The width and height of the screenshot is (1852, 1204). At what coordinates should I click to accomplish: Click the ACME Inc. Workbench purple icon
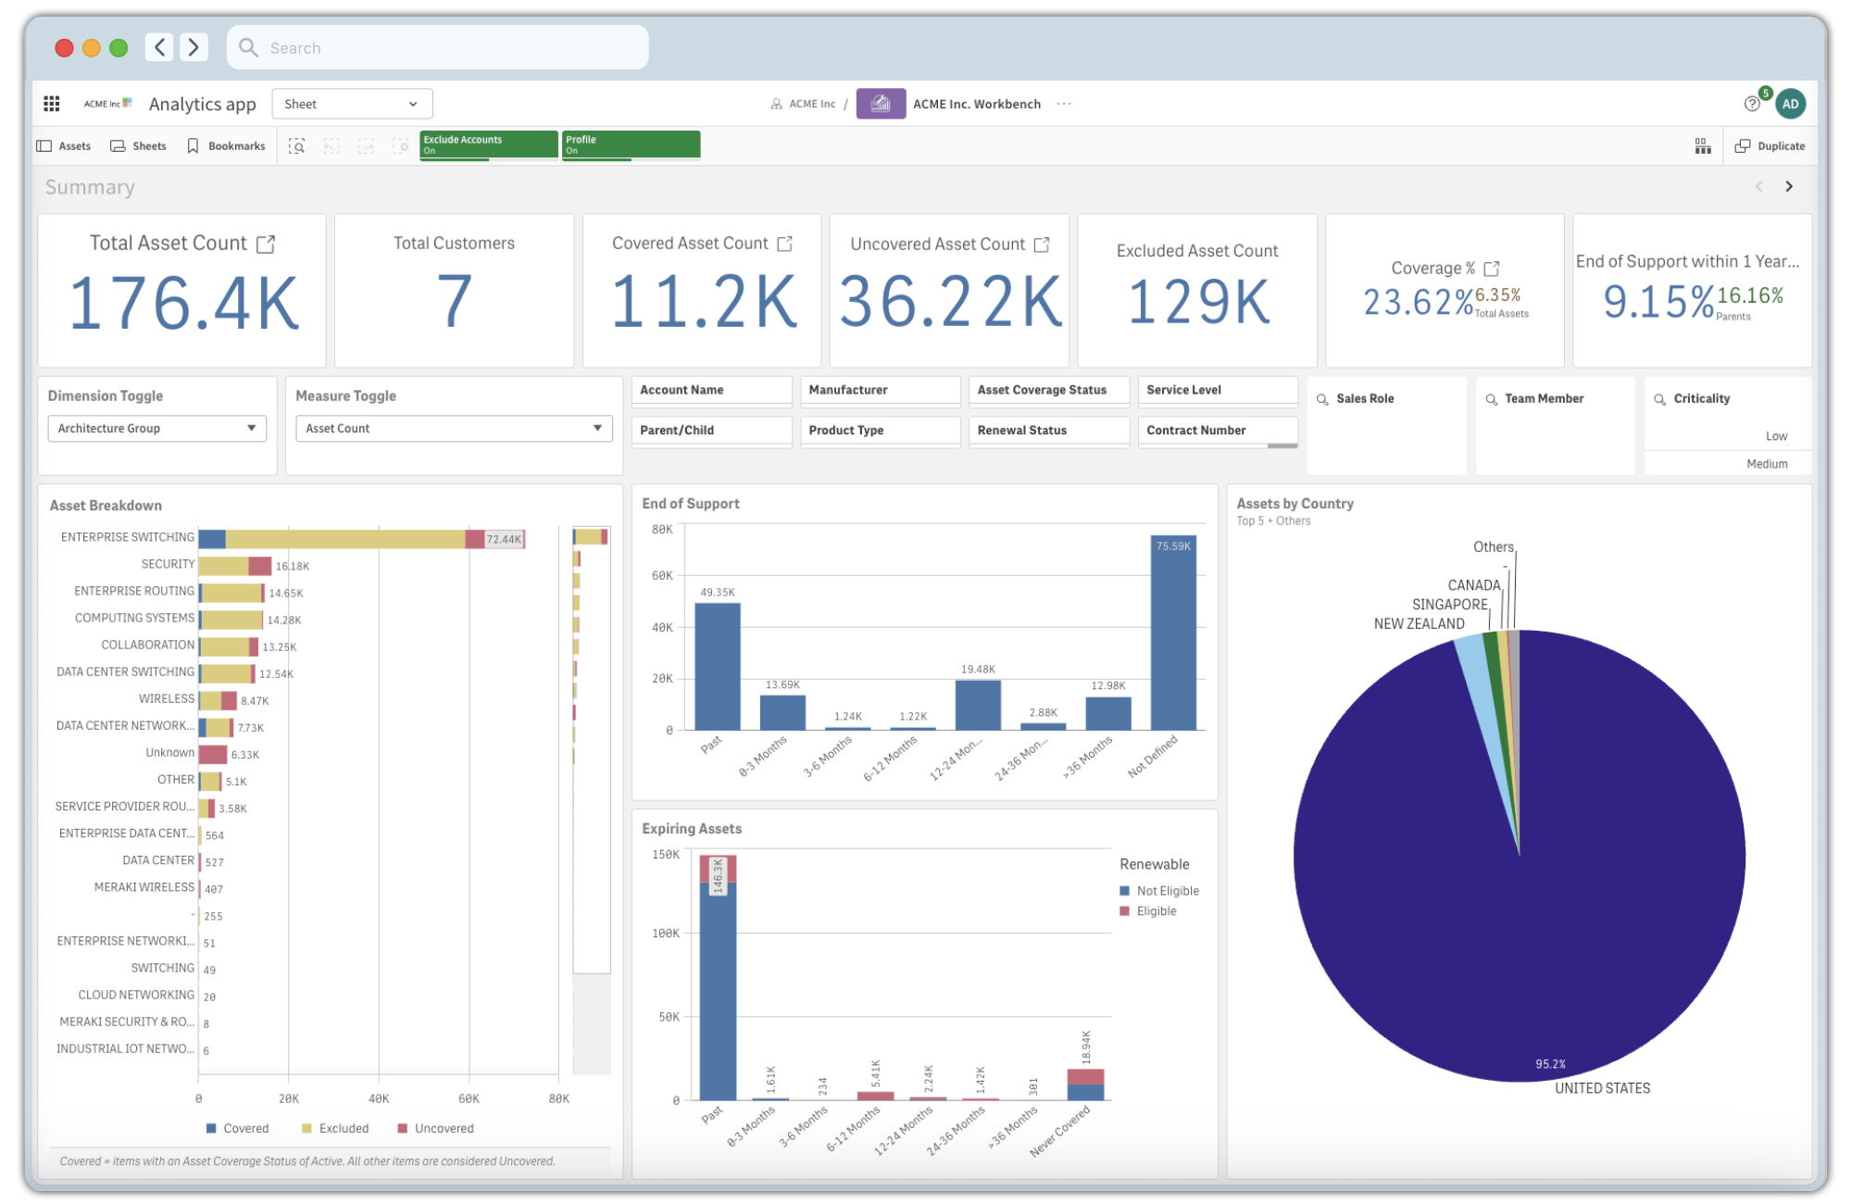click(x=881, y=104)
